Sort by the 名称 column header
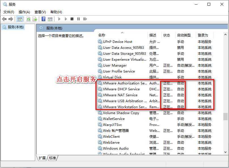229x168 pixels. [122, 35]
